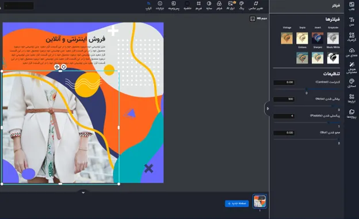Apply the Grayscale filter thumbnail
The width and height of the screenshot is (359, 219).
pyautogui.click(x=333, y=38)
